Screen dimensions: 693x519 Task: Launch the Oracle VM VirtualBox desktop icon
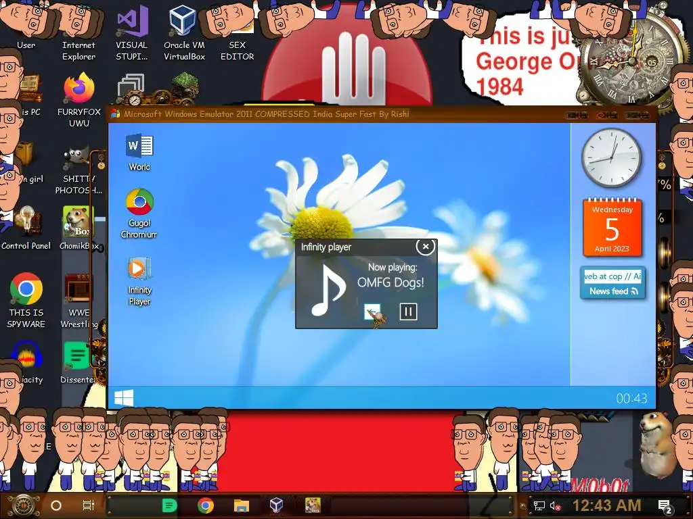tap(184, 33)
